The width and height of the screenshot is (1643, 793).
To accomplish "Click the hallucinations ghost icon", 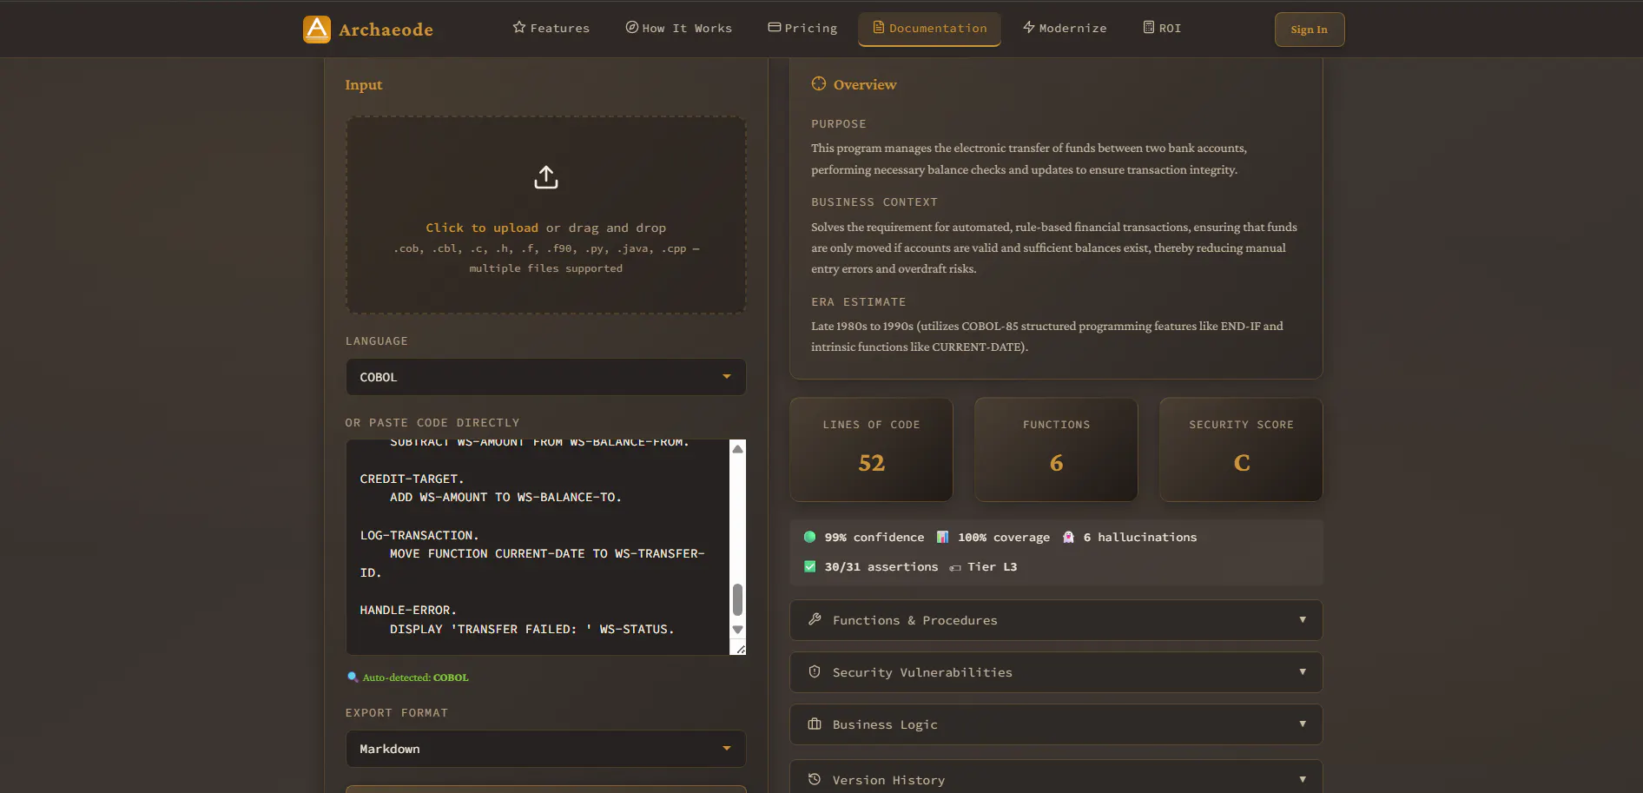I will 1069,537.
